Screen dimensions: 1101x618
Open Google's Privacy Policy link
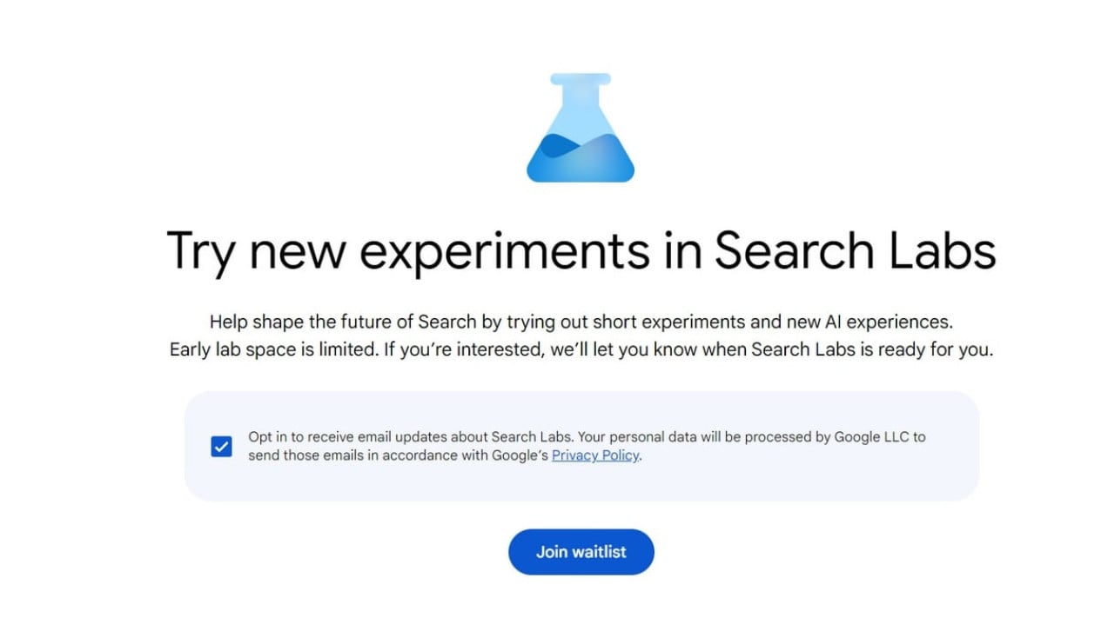[x=595, y=455]
